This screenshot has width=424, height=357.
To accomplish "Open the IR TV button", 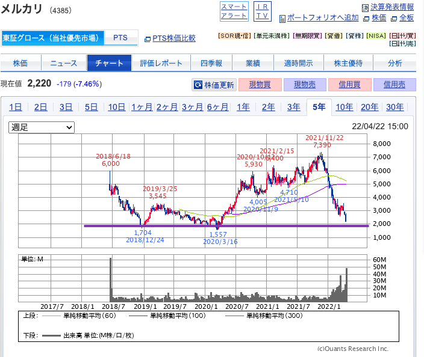I will [x=263, y=11].
